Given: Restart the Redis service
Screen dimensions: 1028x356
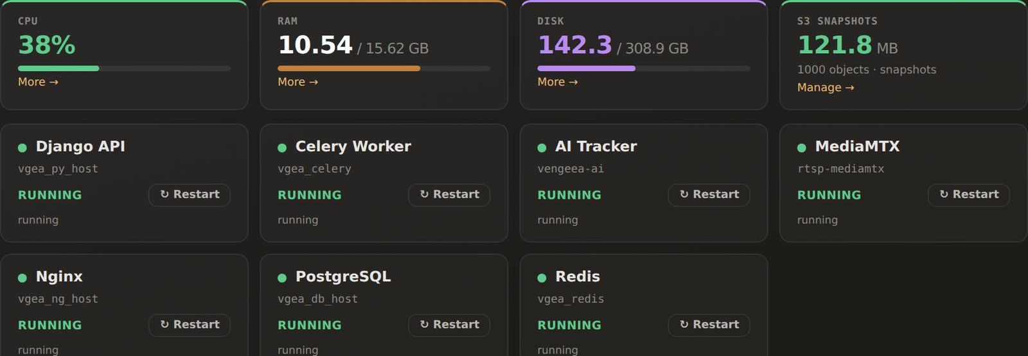Looking at the screenshot, I should [x=709, y=325].
